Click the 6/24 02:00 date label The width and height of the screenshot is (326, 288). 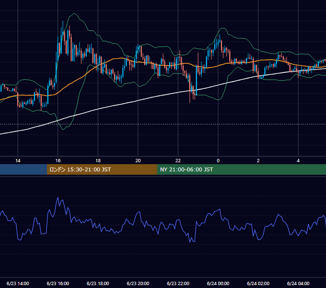coord(258,283)
